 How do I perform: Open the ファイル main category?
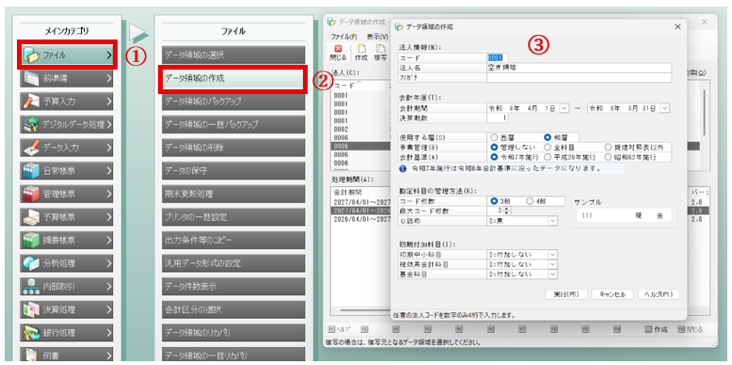click(67, 56)
